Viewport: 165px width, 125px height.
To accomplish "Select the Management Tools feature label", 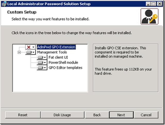I will [x=52, y=52].
